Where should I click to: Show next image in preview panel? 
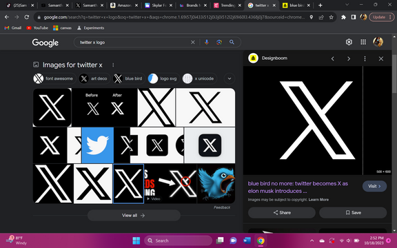pos(349,59)
